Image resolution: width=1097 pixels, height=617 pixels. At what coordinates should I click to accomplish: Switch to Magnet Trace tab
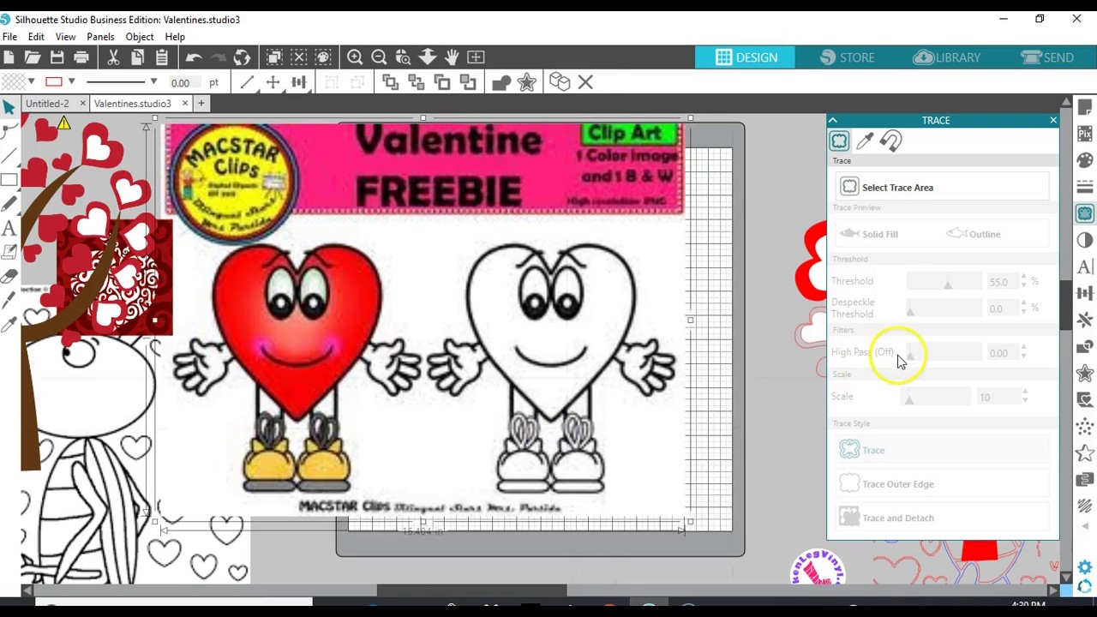point(891,141)
